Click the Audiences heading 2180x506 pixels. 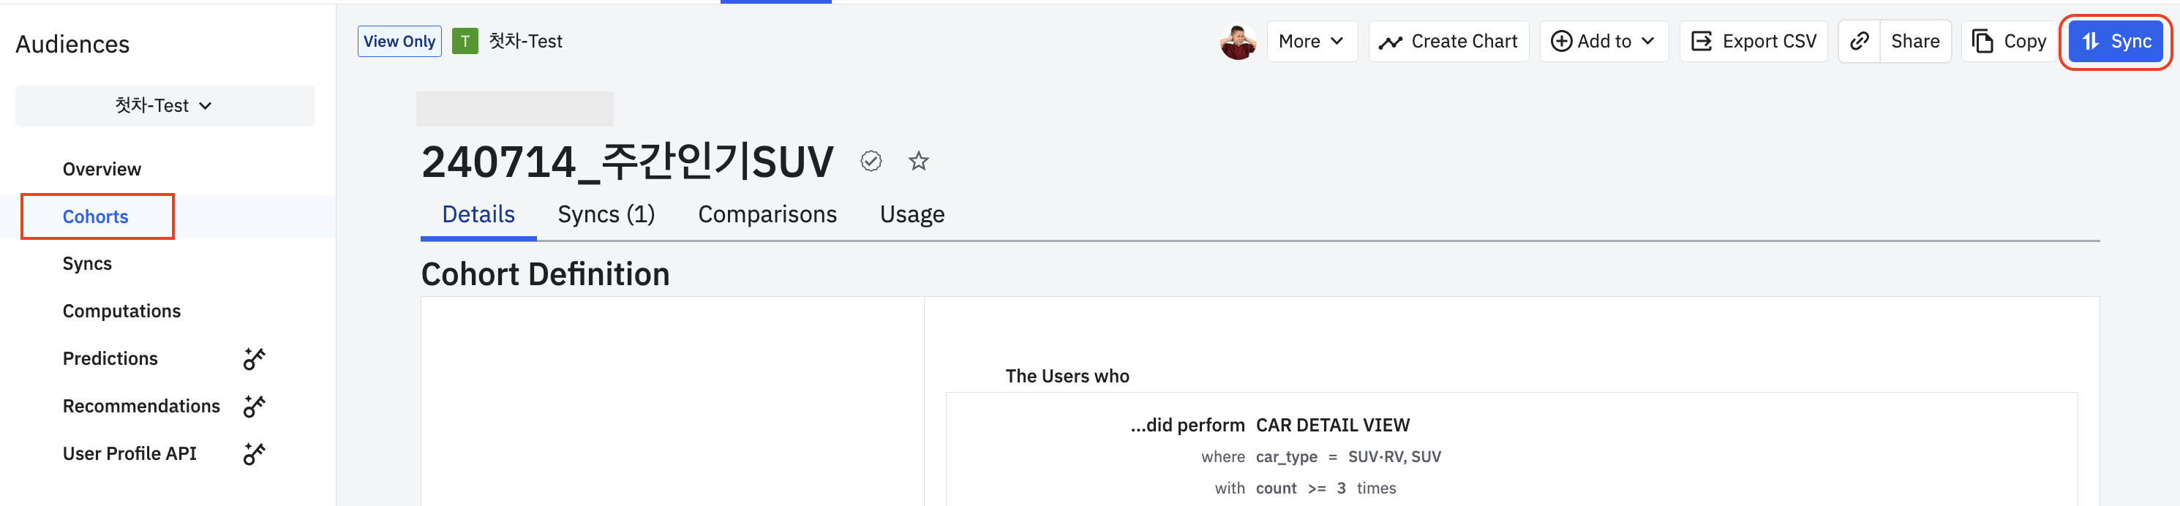click(x=72, y=44)
